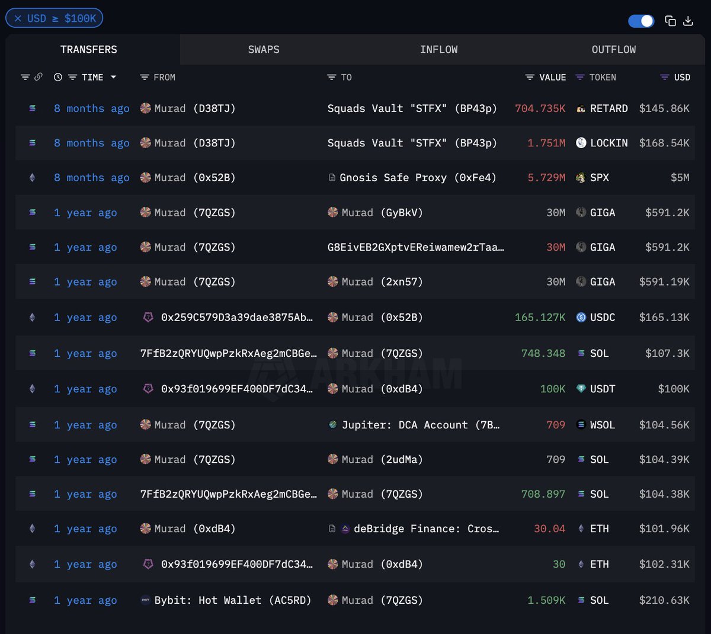
Task: Click the RETARD token icon
Action: click(x=581, y=108)
